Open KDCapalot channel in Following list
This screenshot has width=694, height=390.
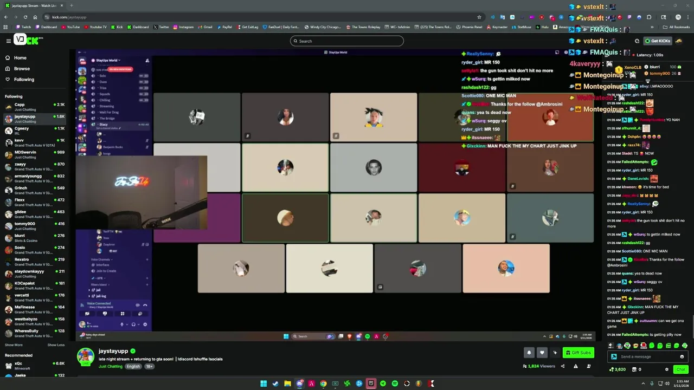(x=34, y=285)
